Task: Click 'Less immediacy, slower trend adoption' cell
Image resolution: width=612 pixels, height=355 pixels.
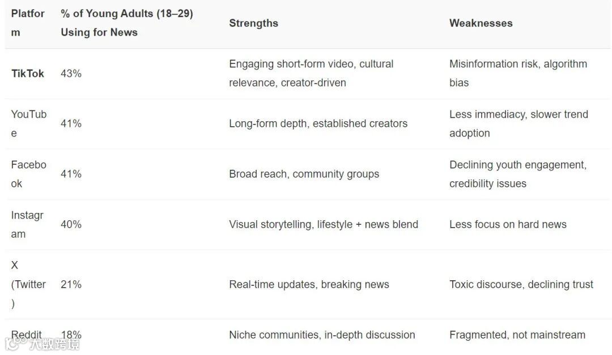Action: tap(518, 123)
